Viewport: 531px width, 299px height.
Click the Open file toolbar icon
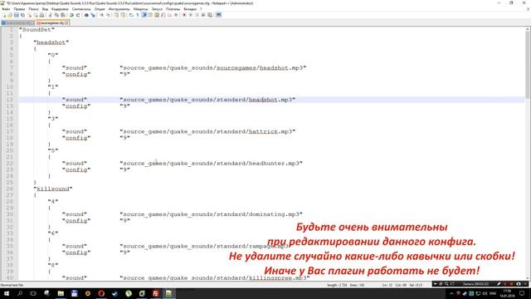[10, 15]
